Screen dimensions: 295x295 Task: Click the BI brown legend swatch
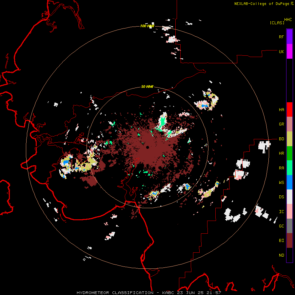(x=289, y=241)
